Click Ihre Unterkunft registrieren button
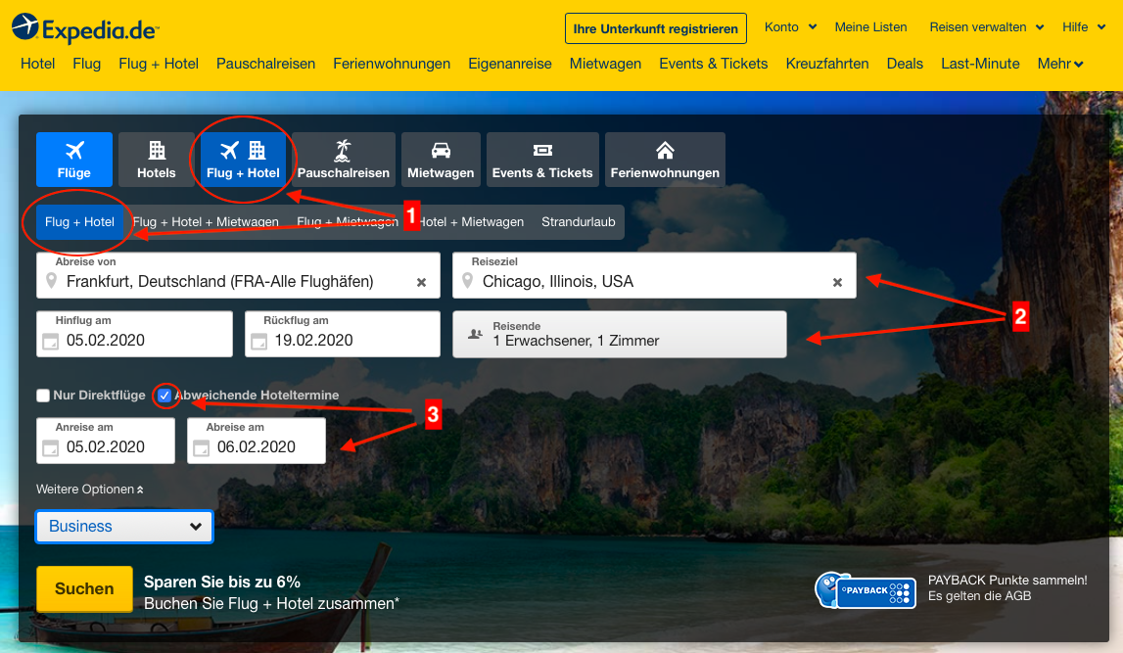Screen dimensions: 1123x653 [x=655, y=28]
